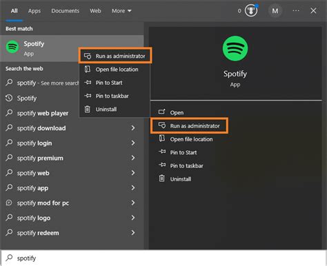Click Open file location in details pane

coord(191,139)
